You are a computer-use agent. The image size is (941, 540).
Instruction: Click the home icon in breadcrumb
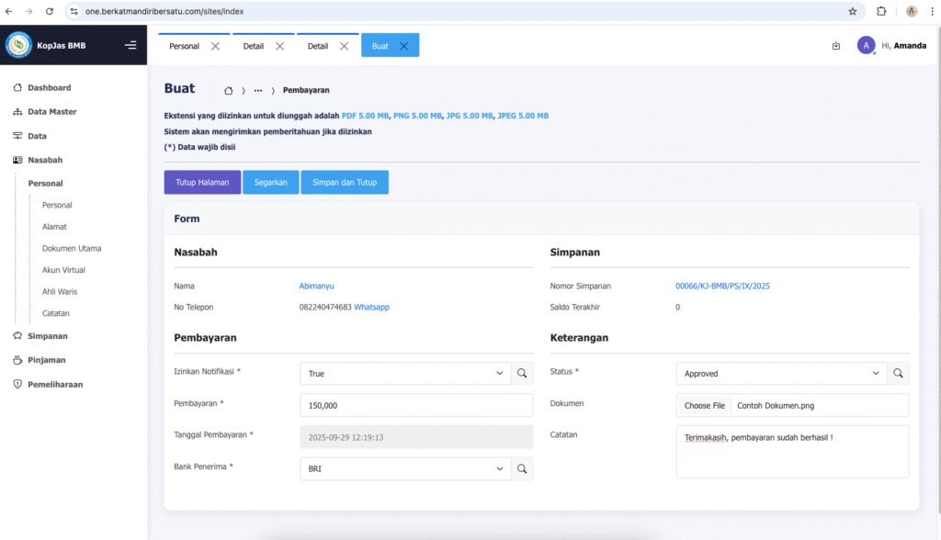[x=228, y=91]
